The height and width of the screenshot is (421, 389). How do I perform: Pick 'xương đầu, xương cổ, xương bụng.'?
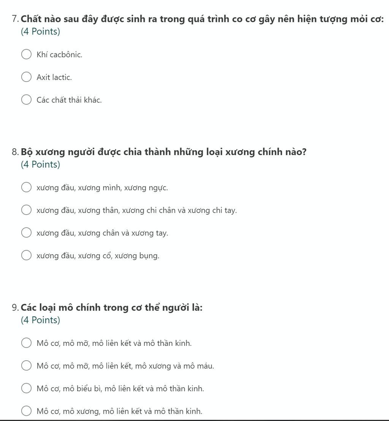point(26,256)
